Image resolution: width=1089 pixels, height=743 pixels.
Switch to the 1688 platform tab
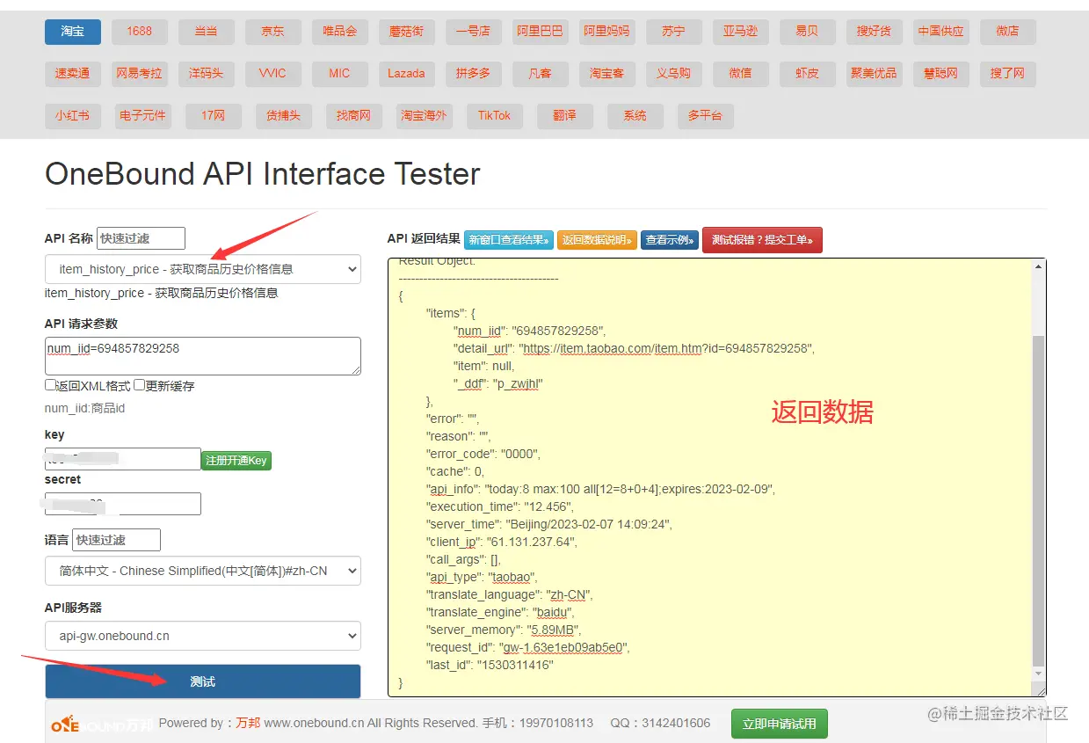pos(139,32)
